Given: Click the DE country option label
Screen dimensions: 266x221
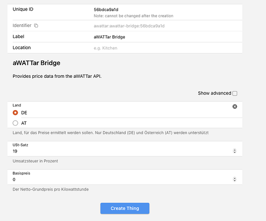Looking at the screenshot, I should pos(24,113).
